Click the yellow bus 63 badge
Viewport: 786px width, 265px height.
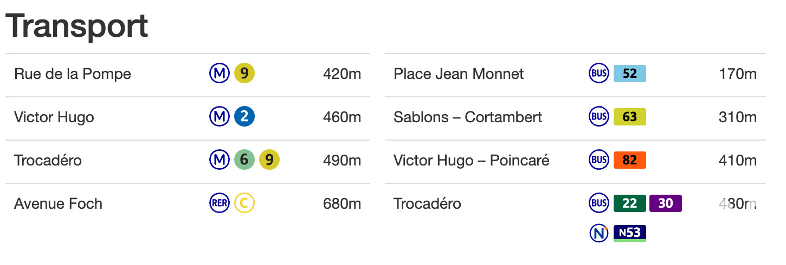pos(630,117)
